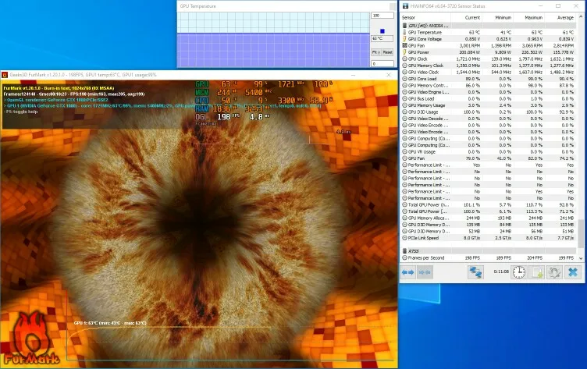Viewport: 587px width, 369px height.
Task: Start logging with the sheet icon in HWiNFO
Action: coord(537,272)
